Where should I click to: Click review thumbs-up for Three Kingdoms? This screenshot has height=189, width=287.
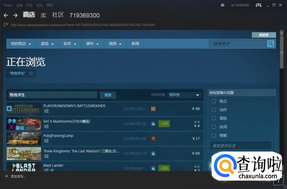pos(153,154)
